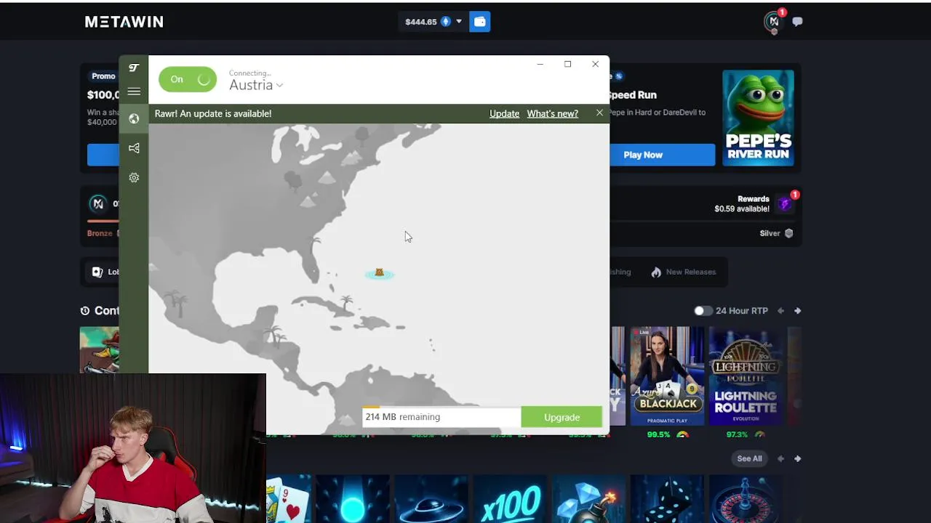This screenshot has width=931, height=523.
Task: Click the TunnelBear logo icon
Action: click(x=134, y=68)
